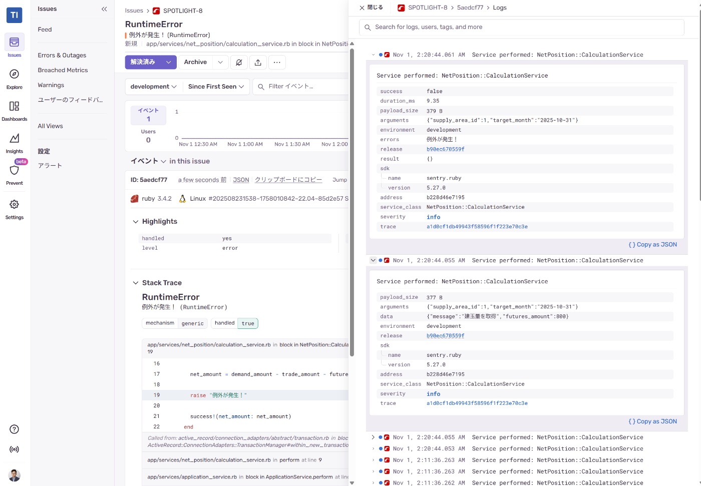Collapse the Stack Trace section

[x=136, y=283]
